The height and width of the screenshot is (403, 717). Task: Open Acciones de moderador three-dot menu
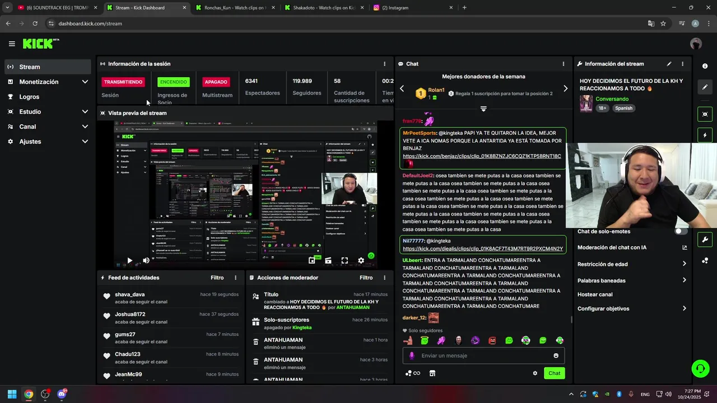pos(384,278)
